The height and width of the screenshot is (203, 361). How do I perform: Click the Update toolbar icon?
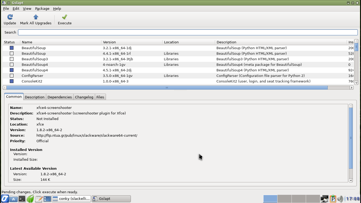pyautogui.click(x=10, y=17)
